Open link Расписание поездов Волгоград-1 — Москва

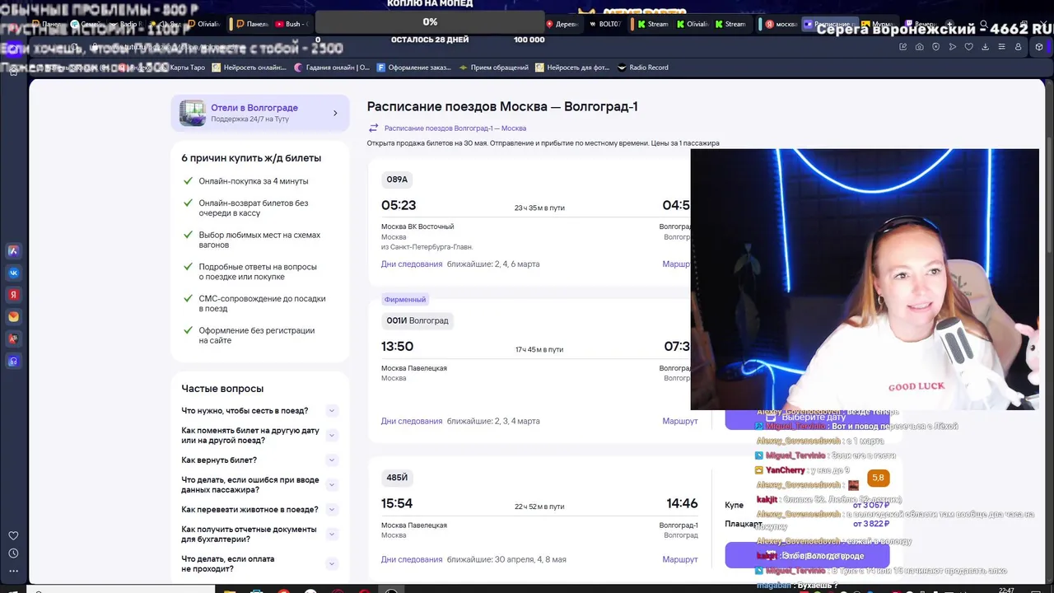coord(455,128)
